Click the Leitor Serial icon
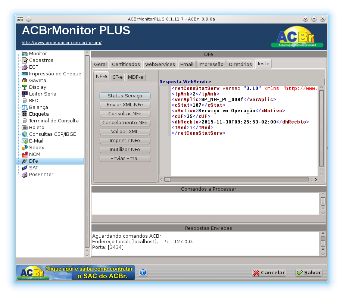This screenshot has height=297, width=343. click(25, 94)
